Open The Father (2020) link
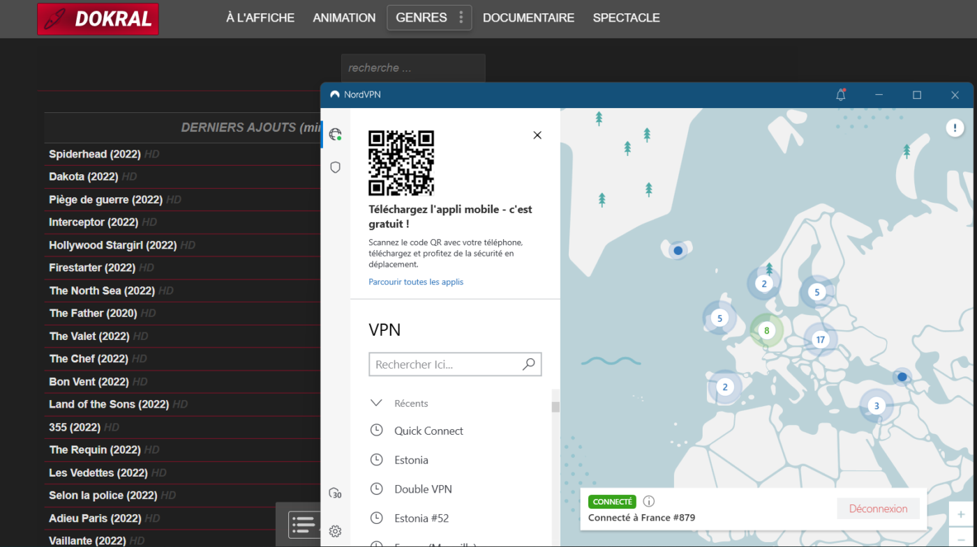This screenshot has width=977, height=547. click(x=93, y=314)
